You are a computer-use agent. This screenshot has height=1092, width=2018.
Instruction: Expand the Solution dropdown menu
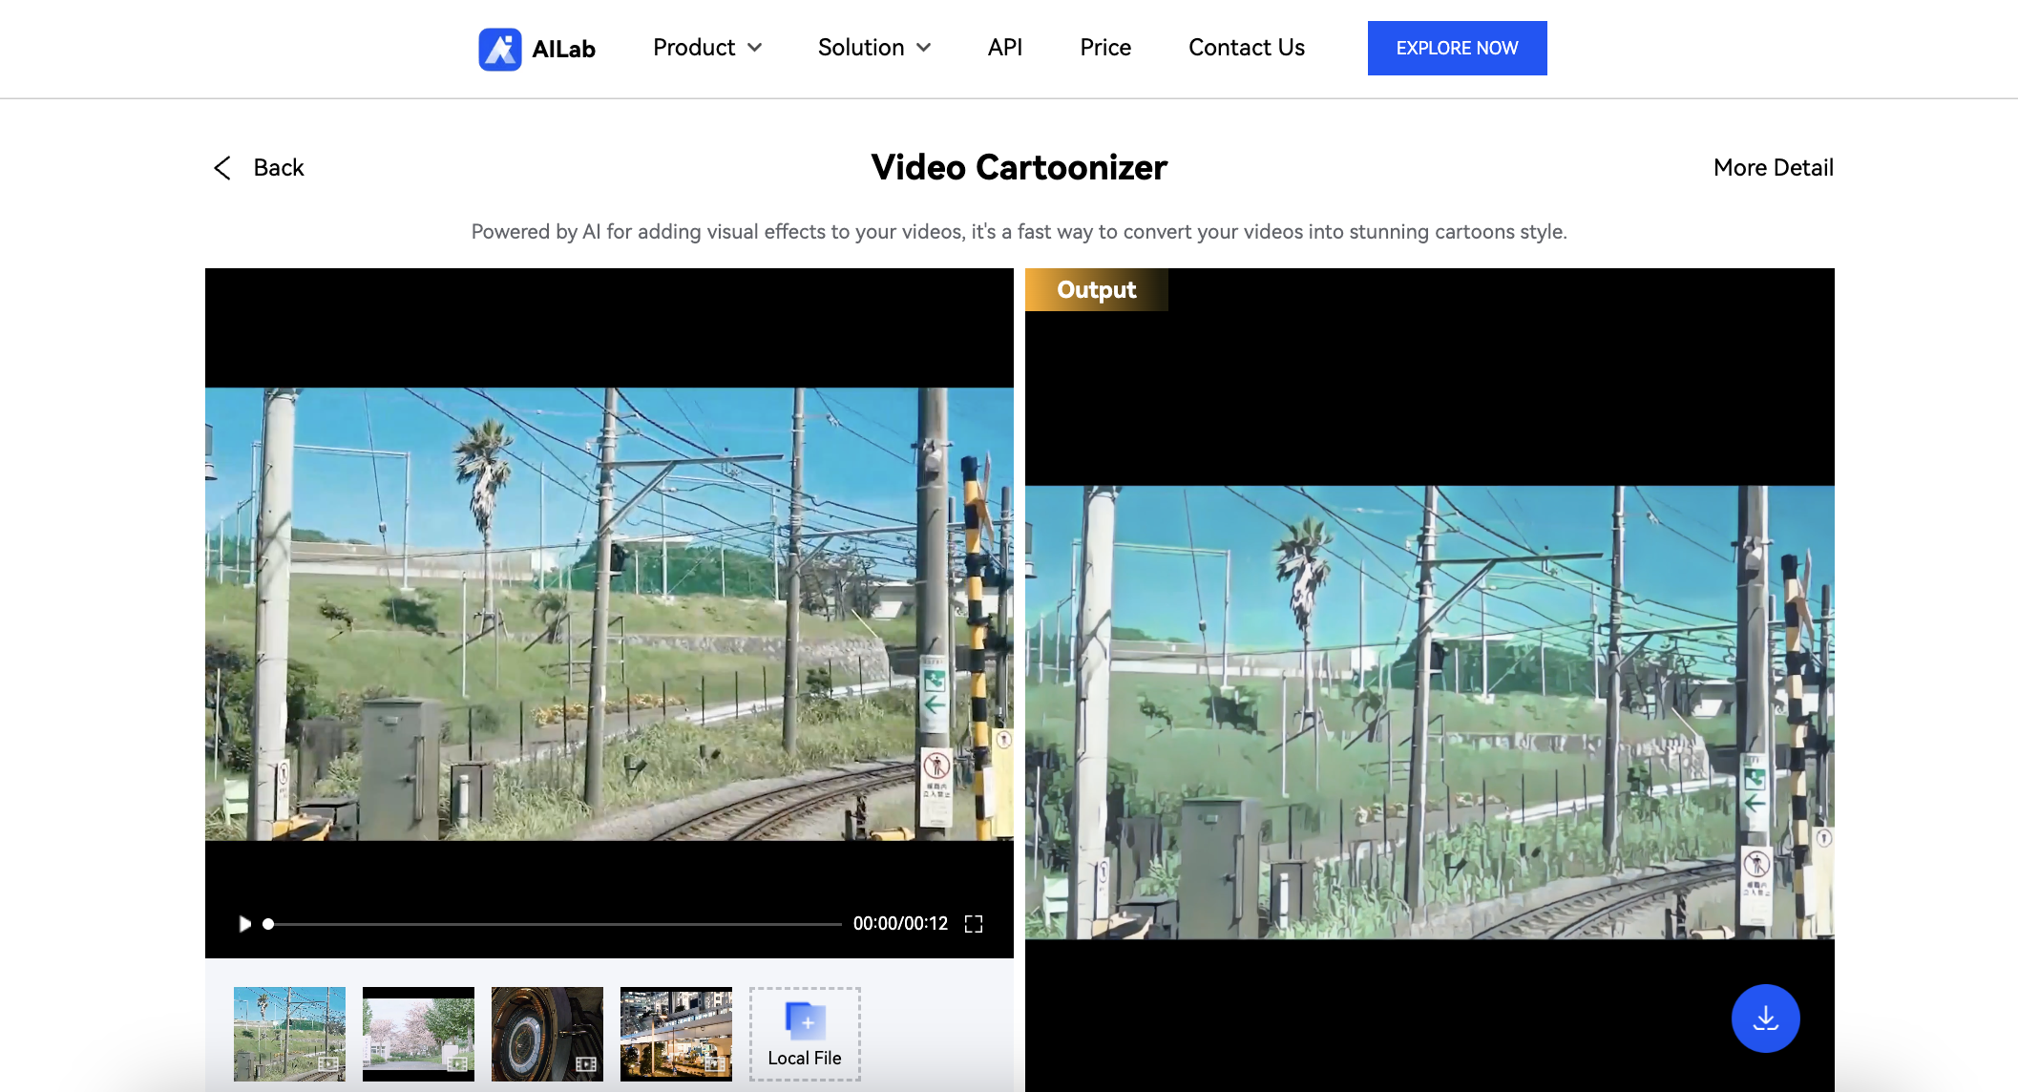(873, 48)
